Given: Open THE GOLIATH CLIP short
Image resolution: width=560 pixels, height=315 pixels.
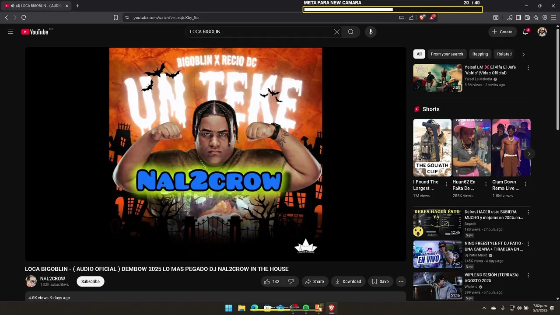Looking at the screenshot, I should pyautogui.click(x=432, y=147).
